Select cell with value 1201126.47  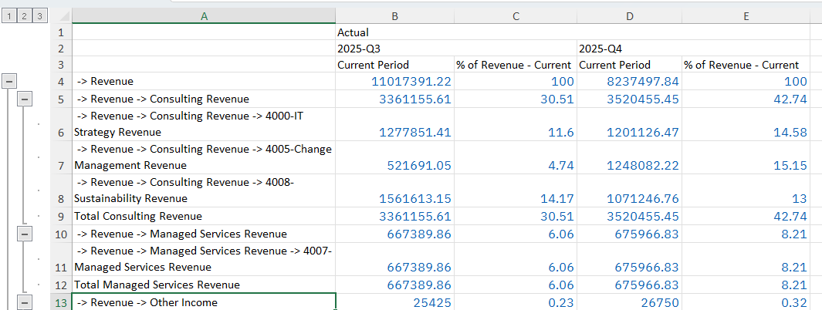[629, 124]
